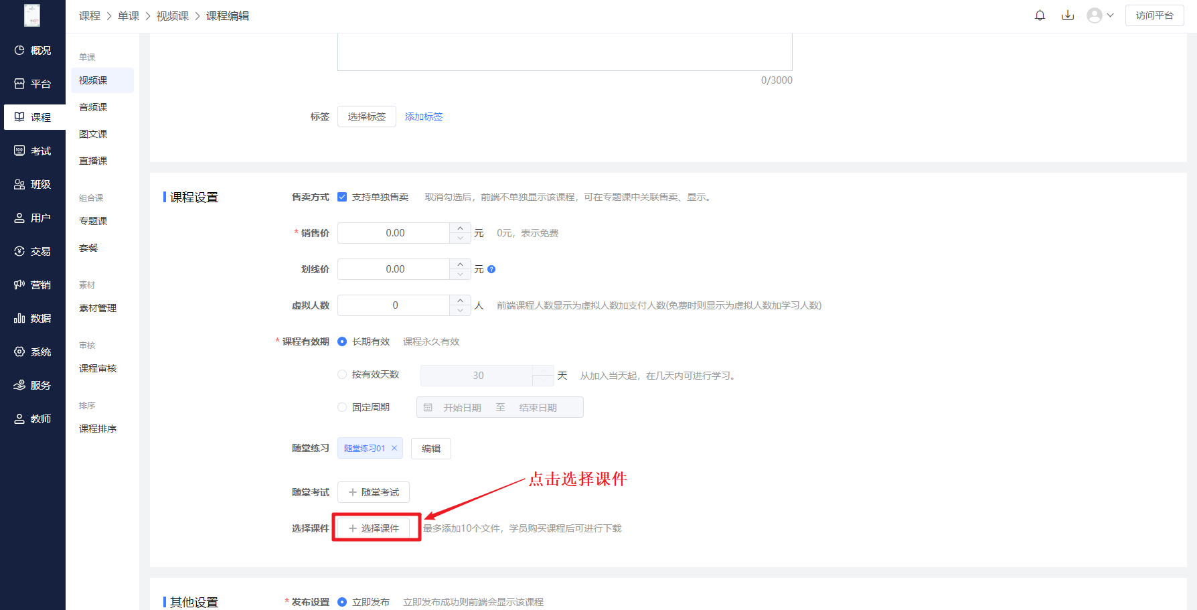Image resolution: width=1197 pixels, height=610 pixels.
Task: Select 固定周期 radio option
Action: [x=342, y=407]
